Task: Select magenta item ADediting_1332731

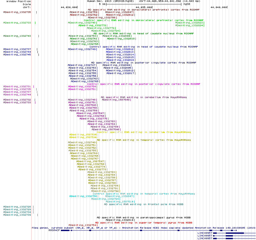Action: coord(17,86)
